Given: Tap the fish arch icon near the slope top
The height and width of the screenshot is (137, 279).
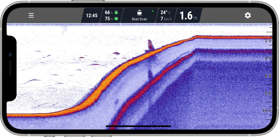Looking at the screenshot, I should tap(151, 45).
